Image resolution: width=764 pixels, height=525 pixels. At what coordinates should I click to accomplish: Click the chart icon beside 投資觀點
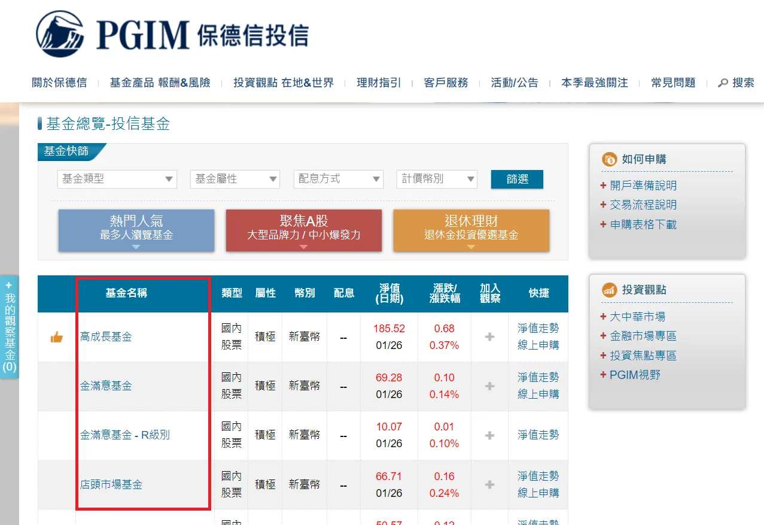tap(610, 290)
